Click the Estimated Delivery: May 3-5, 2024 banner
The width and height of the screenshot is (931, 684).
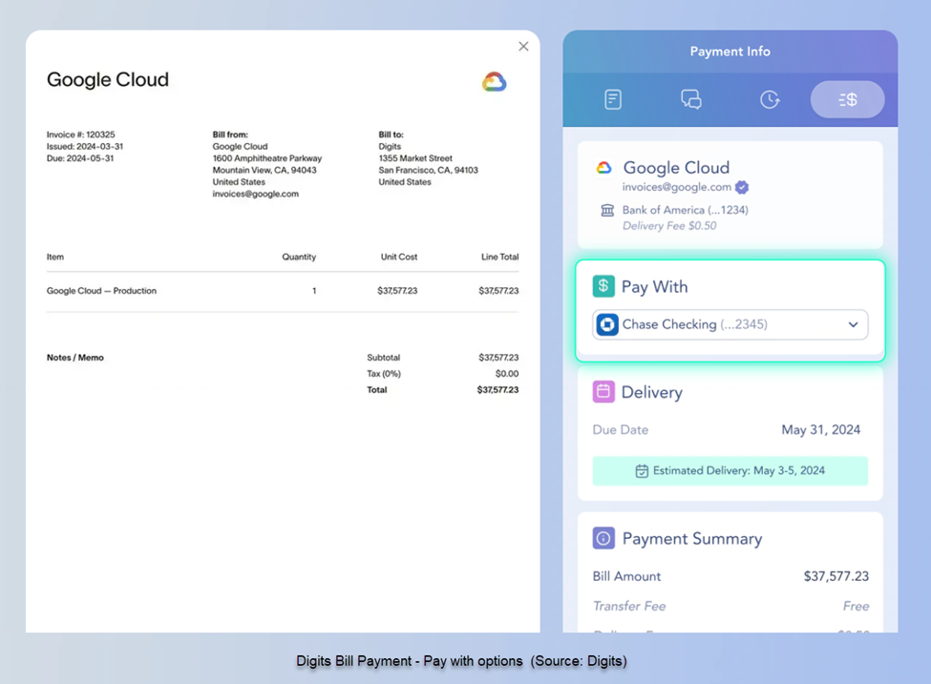click(x=730, y=471)
